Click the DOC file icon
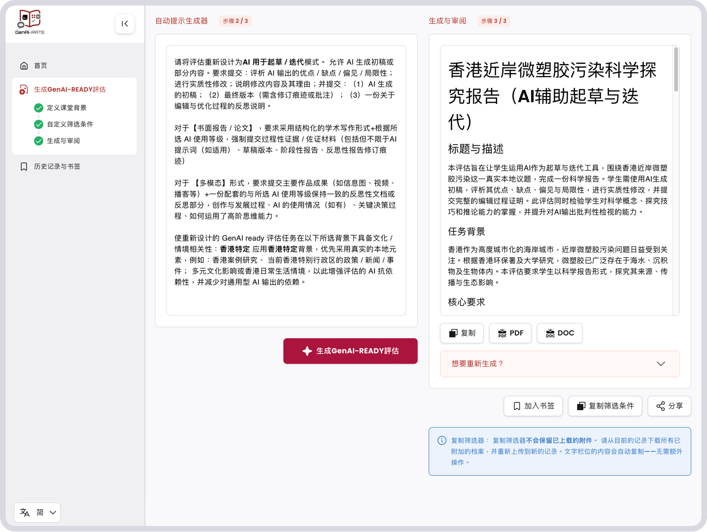The width and height of the screenshot is (707, 532). 550,333
